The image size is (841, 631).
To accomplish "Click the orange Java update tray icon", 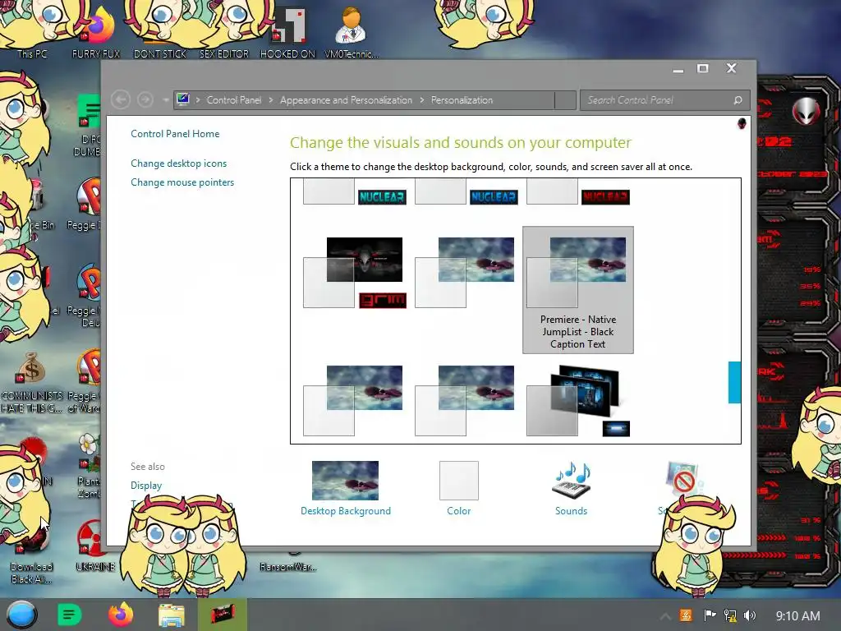I will 686,615.
